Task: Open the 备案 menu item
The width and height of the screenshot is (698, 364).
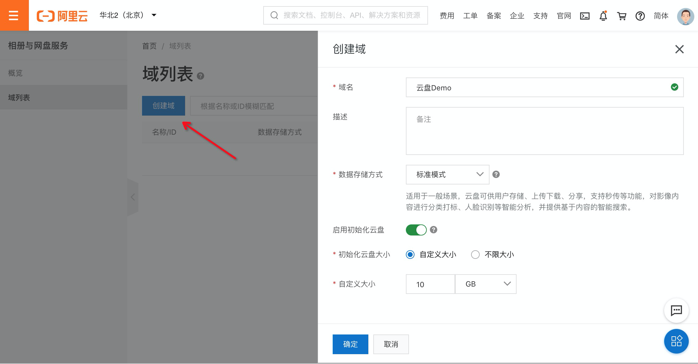Action: pyautogui.click(x=494, y=16)
